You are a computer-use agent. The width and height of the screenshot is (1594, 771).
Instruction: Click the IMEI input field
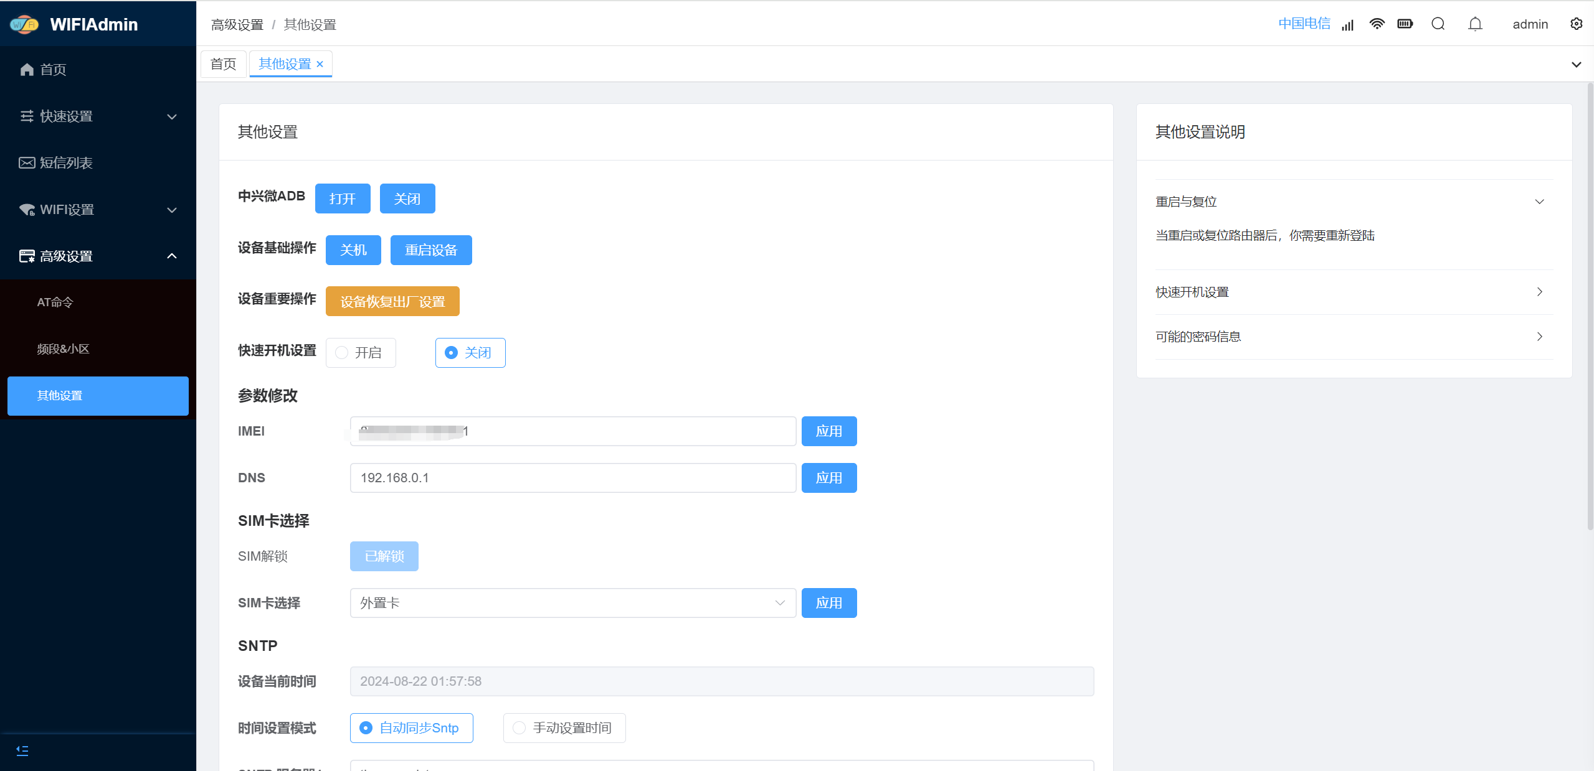click(x=573, y=431)
